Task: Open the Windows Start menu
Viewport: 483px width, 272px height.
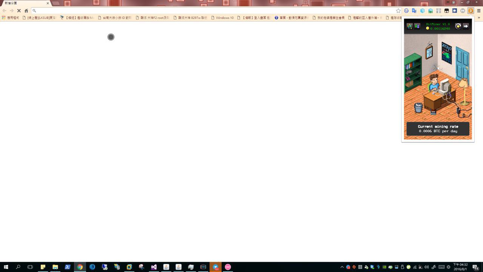Action: (x=6, y=267)
